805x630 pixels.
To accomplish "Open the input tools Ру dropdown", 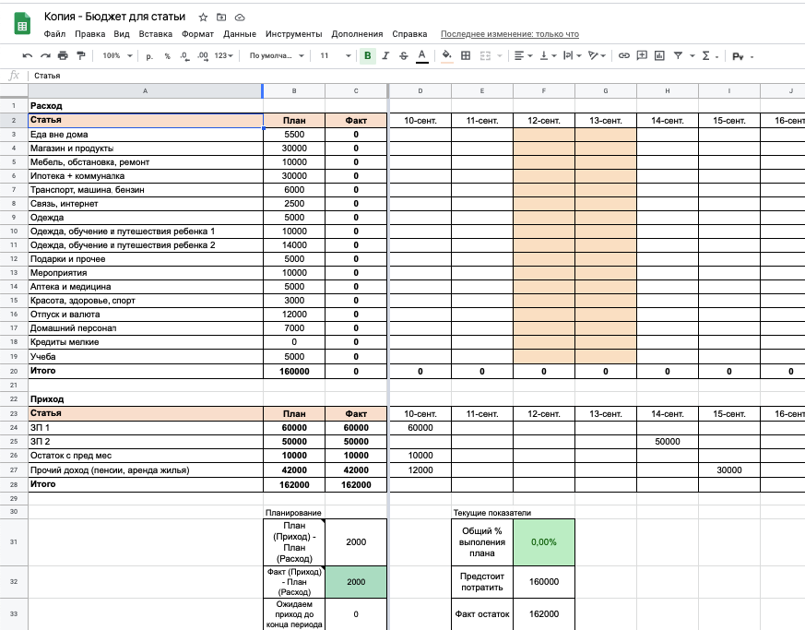I will [x=742, y=56].
